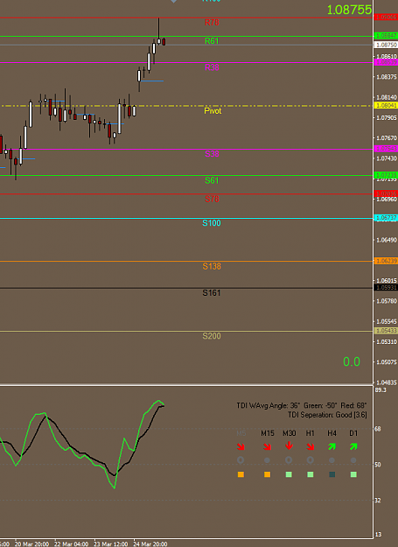Click the orange S138 support label

point(212,267)
